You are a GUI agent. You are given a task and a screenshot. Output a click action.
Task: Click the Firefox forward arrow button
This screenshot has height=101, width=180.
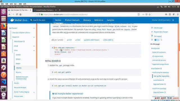click(13, 14)
